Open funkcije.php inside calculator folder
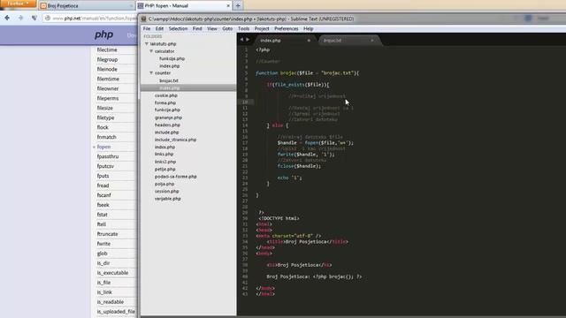 [x=172, y=58]
